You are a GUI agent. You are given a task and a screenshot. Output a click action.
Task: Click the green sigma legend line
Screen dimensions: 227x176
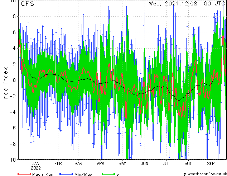tap(108, 174)
